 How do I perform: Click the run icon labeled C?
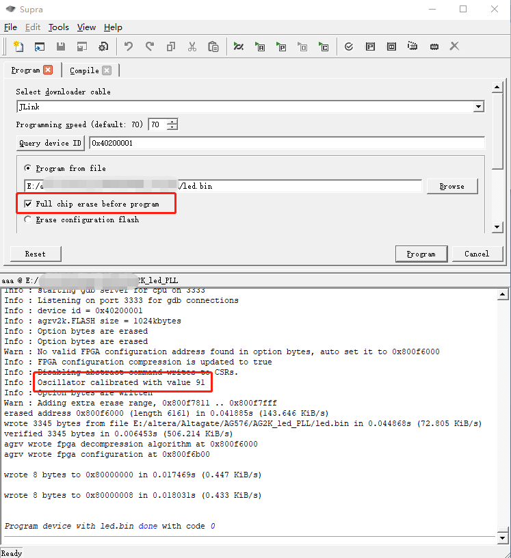tap(324, 46)
